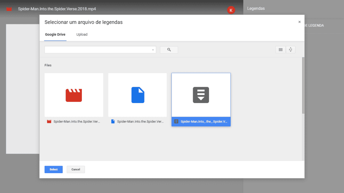344x193 pixels.
Task: Click the search magnifier button
Action: (169, 50)
